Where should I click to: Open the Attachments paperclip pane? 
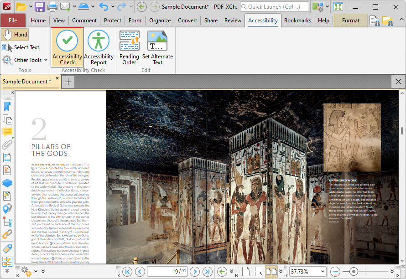point(7,145)
